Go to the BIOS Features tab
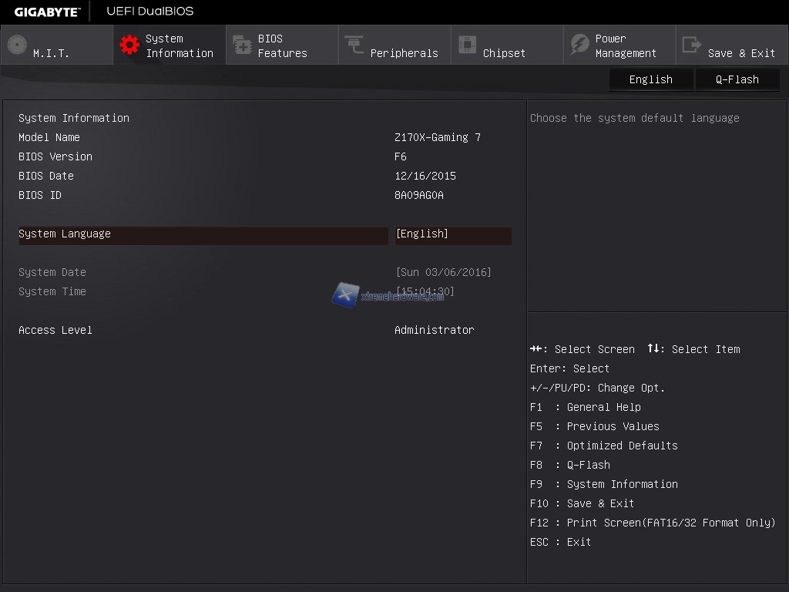 click(282, 45)
